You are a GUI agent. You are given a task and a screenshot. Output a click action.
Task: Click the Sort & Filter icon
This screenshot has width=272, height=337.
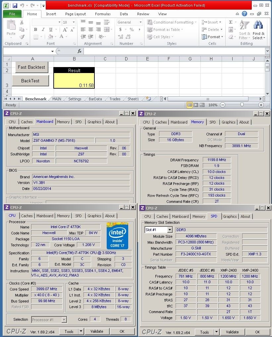click(245, 25)
